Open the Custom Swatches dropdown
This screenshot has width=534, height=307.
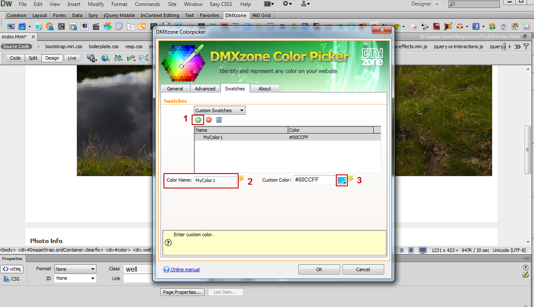point(219,110)
